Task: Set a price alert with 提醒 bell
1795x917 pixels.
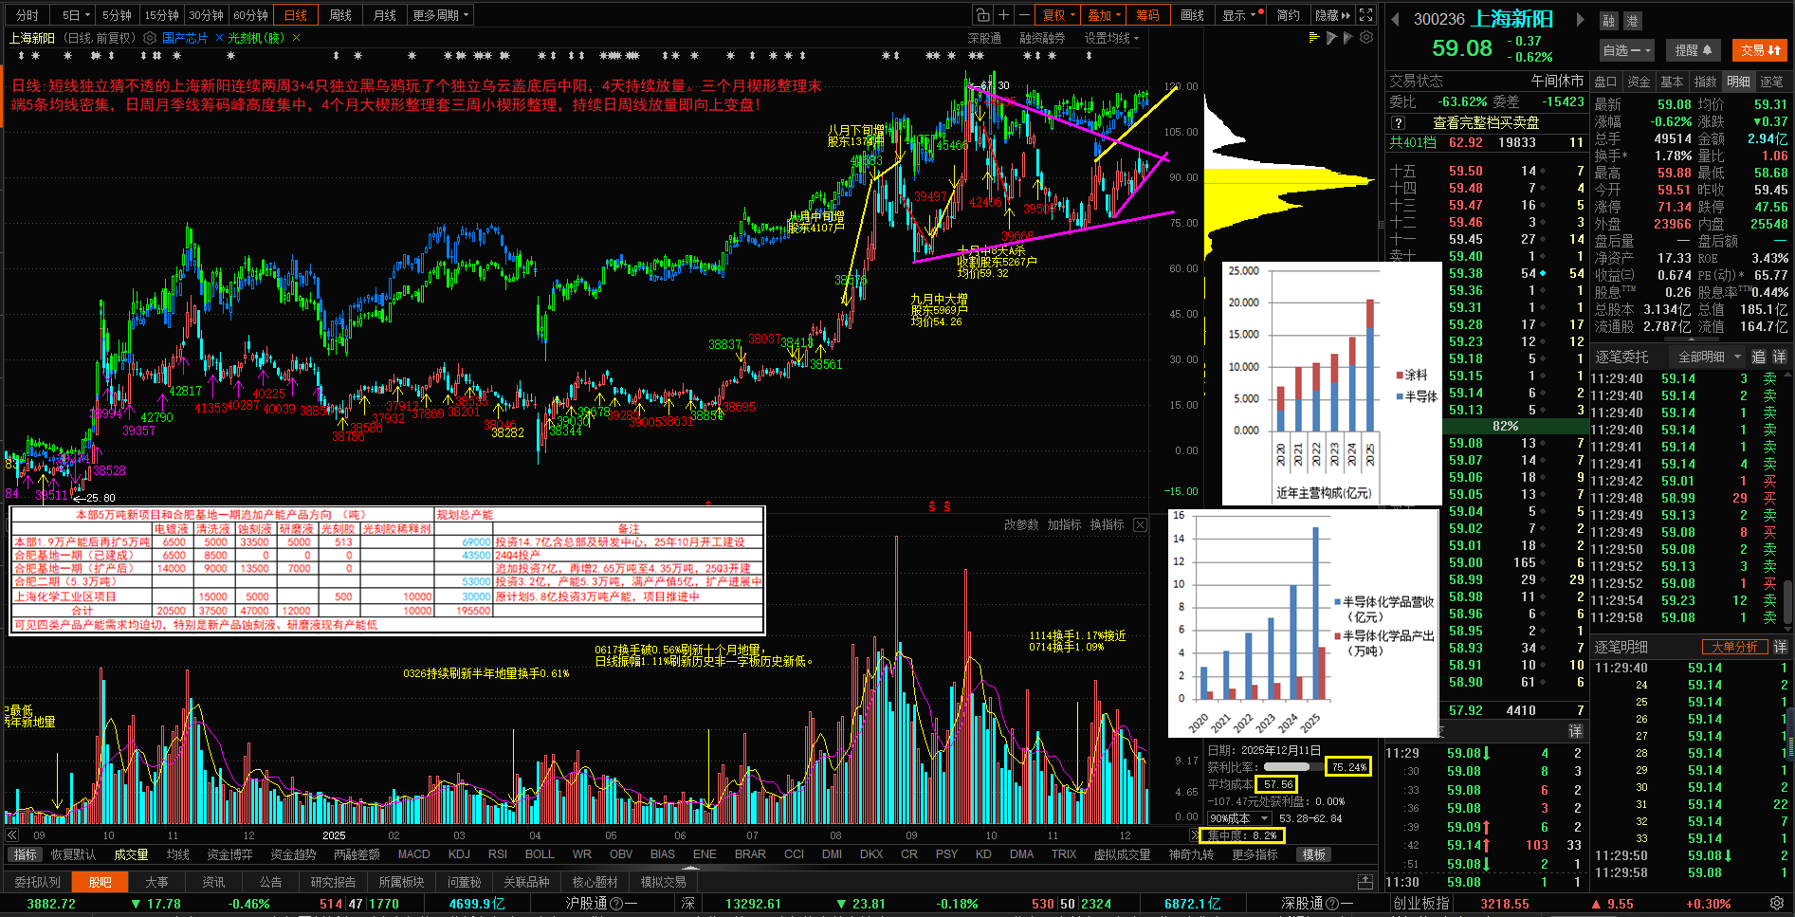Action: [x=1693, y=50]
